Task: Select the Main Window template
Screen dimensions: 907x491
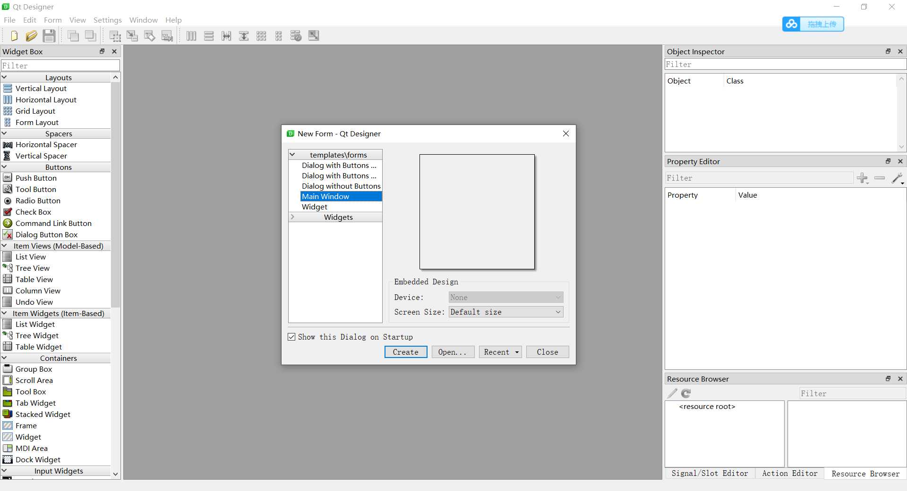Action: tap(341, 196)
